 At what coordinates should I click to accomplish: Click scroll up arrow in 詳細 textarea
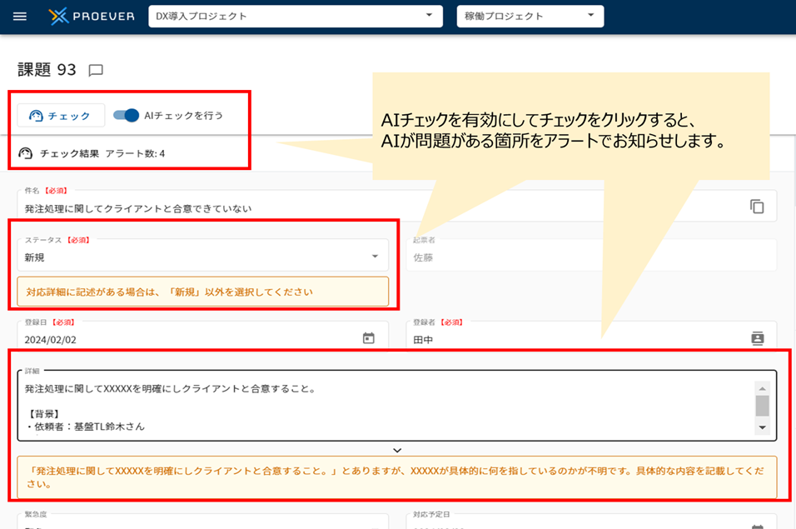[762, 388]
